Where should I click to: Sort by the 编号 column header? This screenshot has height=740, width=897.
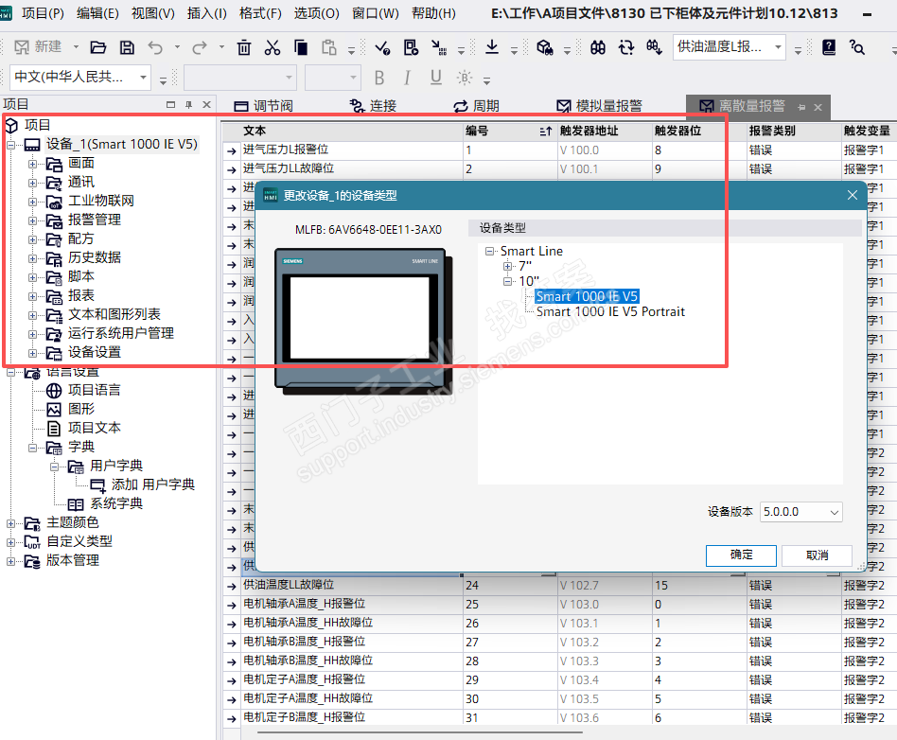[508, 131]
